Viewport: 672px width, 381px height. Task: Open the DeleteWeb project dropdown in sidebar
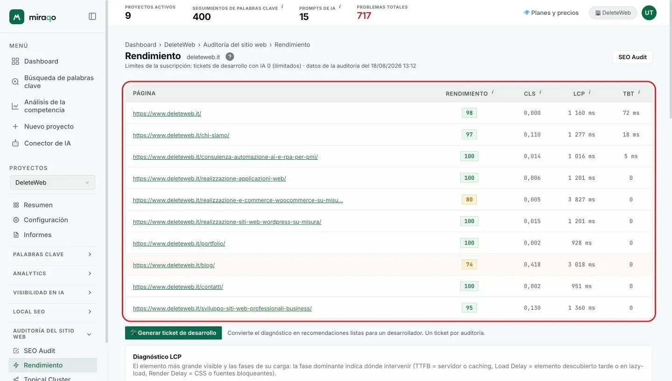53,183
